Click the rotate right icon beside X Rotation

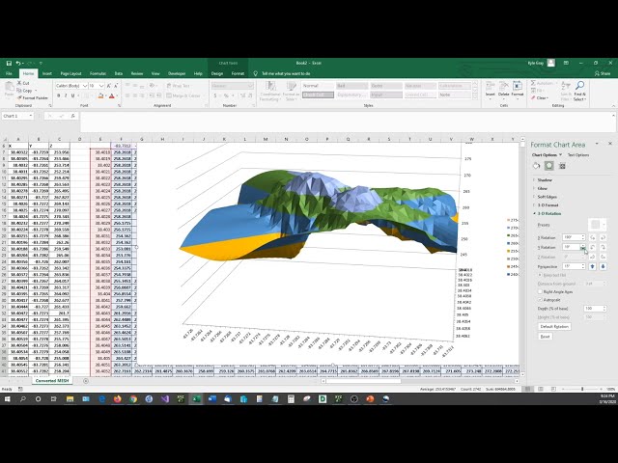(x=603, y=237)
